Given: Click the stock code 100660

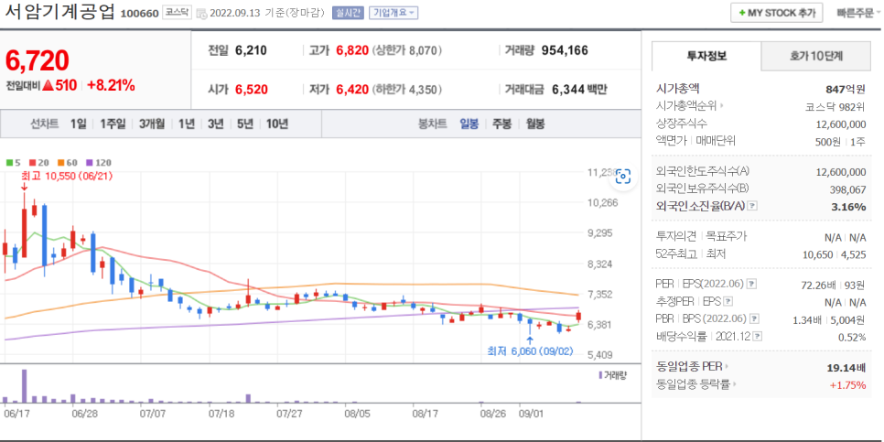Looking at the screenshot, I should (139, 14).
